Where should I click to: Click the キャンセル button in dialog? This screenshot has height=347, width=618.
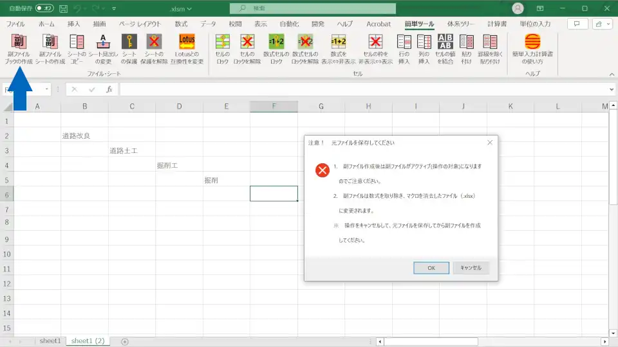point(471,268)
